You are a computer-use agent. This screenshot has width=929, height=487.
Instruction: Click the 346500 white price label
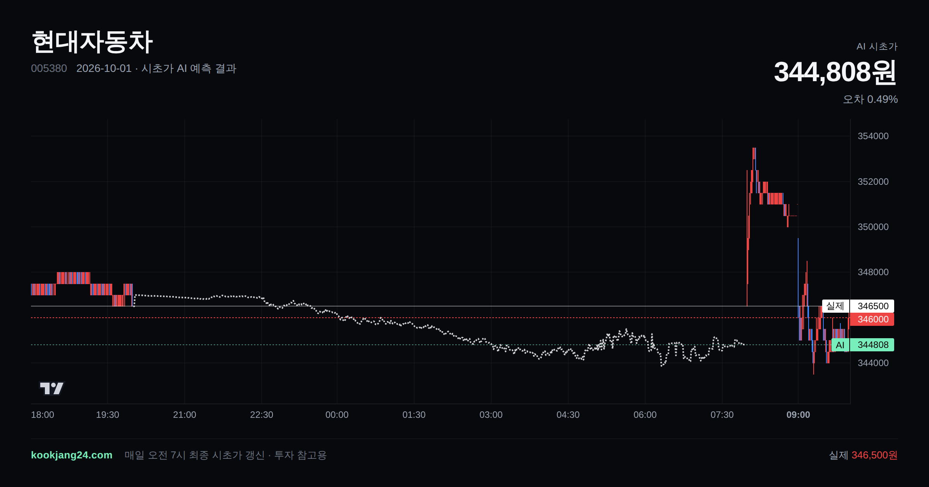point(872,306)
